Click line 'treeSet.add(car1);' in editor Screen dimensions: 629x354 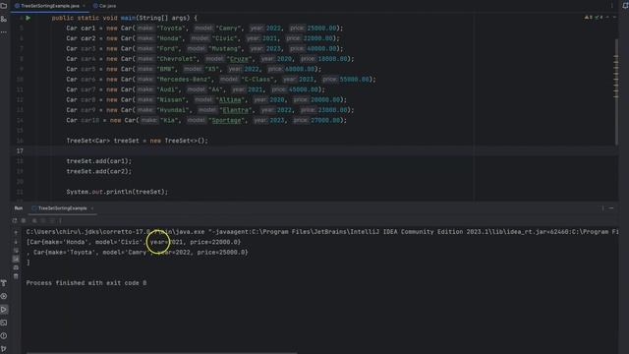[x=99, y=161]
